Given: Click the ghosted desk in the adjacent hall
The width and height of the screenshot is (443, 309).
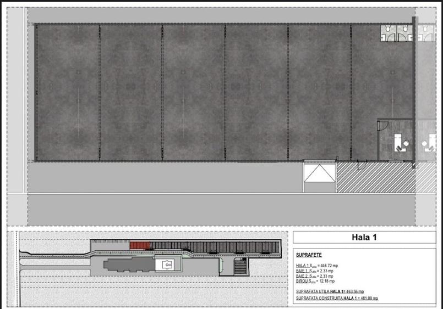Looking at the screenshot, I should pyautogui.click(x=428, y=144).
